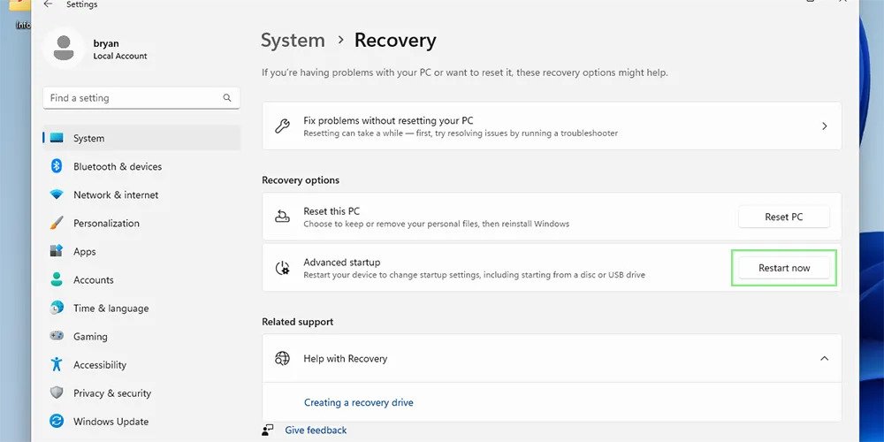Click the Personalization paintbrush icon
The width and height of the screenshot is (884, 442).
[57, 223]
